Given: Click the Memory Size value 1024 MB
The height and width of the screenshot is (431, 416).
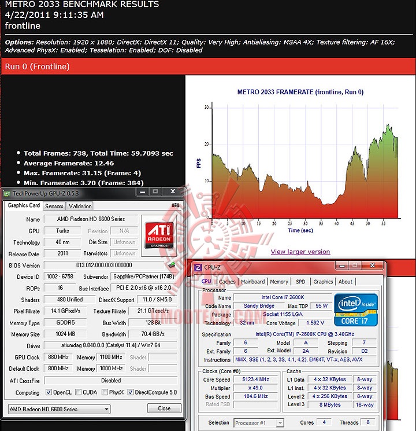Looking at the screenshot, I should tap(65, 334).
